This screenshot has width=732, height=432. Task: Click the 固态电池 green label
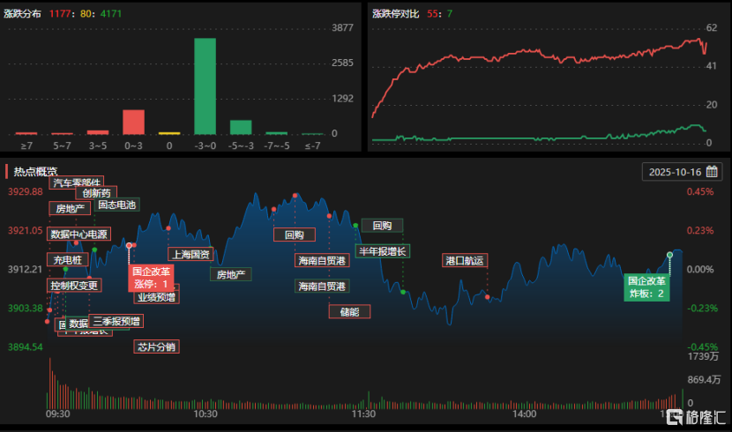[117, 205]
